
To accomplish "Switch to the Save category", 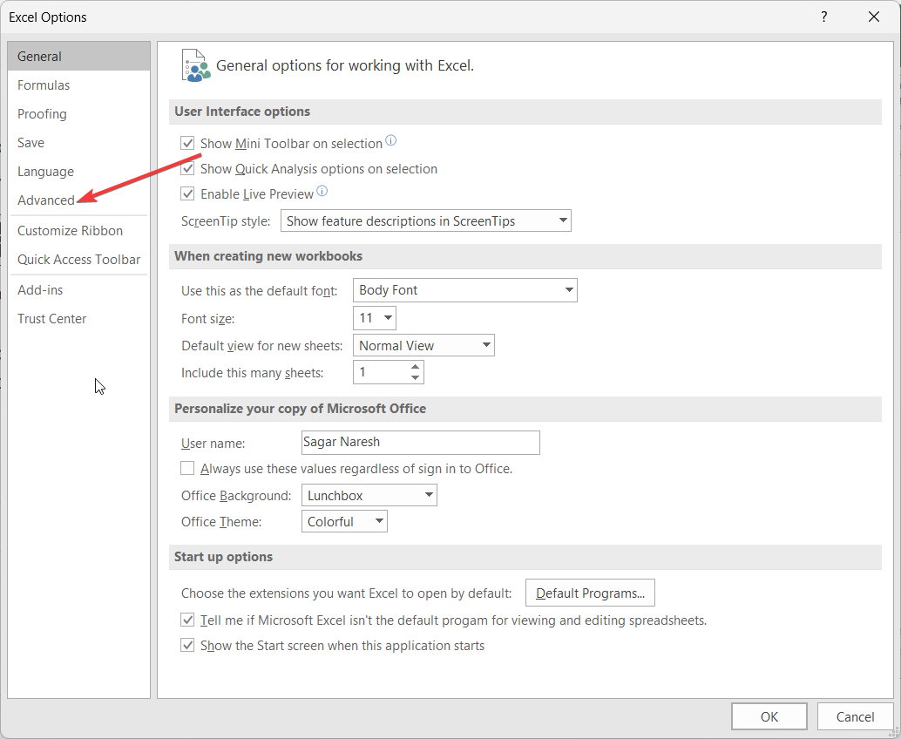I will pyautogui.click(x=78, y=143).
